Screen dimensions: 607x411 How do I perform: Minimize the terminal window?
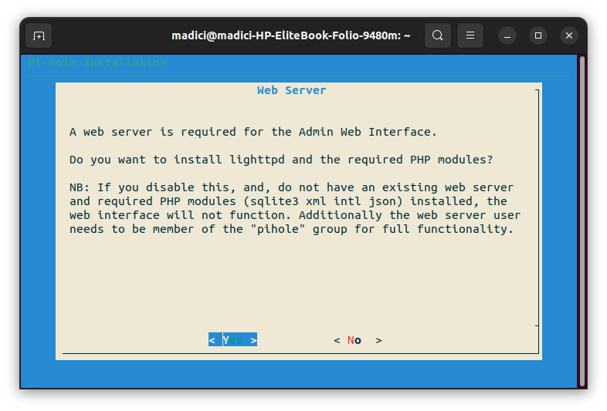click(507, 35)
